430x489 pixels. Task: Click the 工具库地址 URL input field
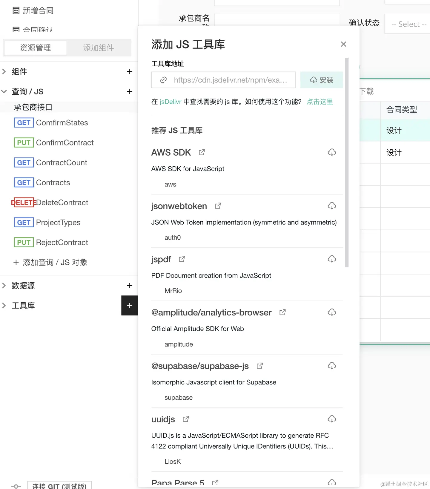pyautogui.click(x=224, y=80)
